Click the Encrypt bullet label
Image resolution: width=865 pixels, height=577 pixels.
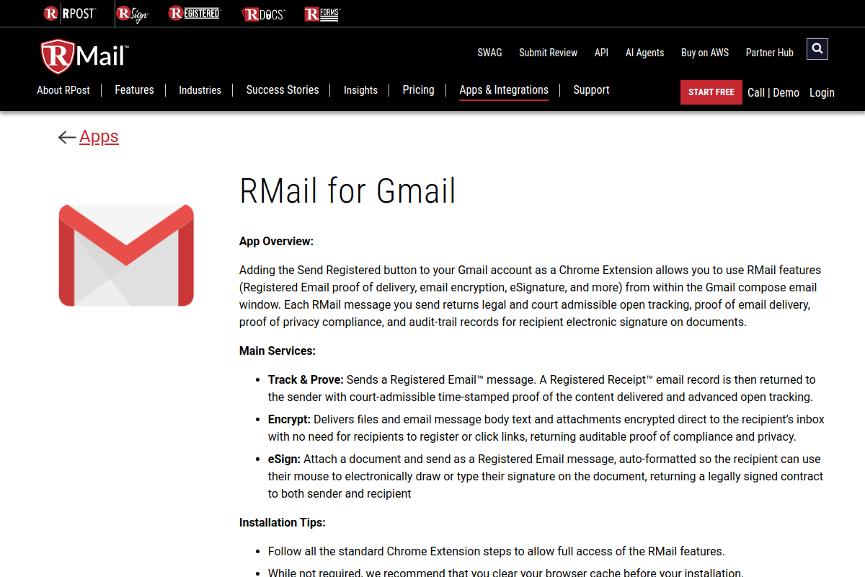[289, 419]
